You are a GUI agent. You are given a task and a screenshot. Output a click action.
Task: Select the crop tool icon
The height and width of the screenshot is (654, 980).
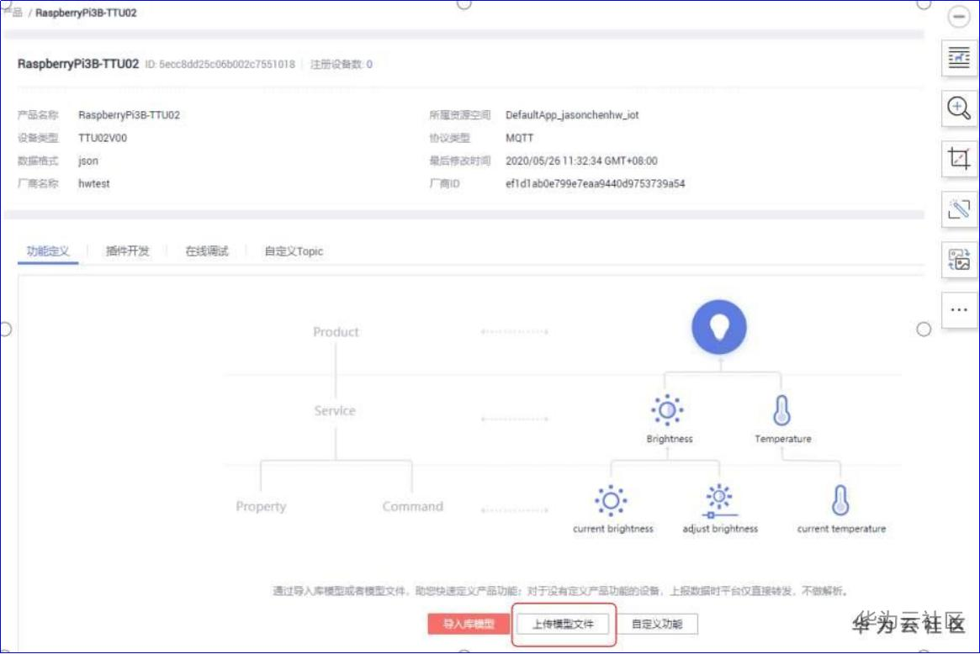pos(959,159)
